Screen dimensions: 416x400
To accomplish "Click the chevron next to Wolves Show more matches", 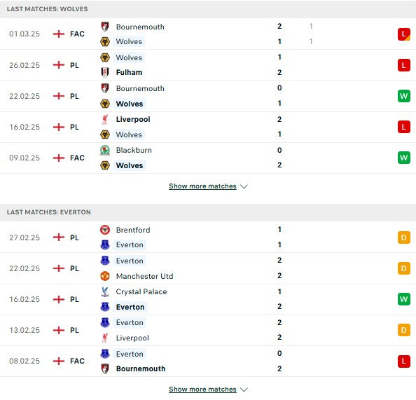I will 244,186.
